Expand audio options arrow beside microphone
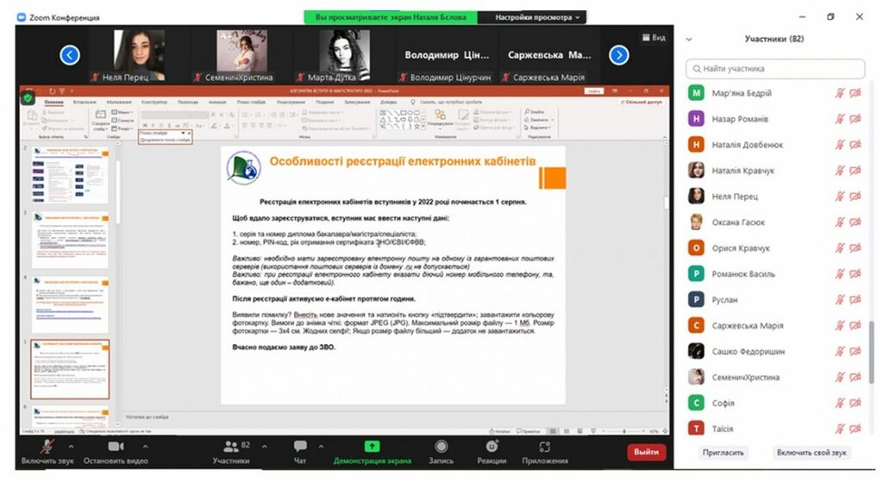 click(71, 447)
